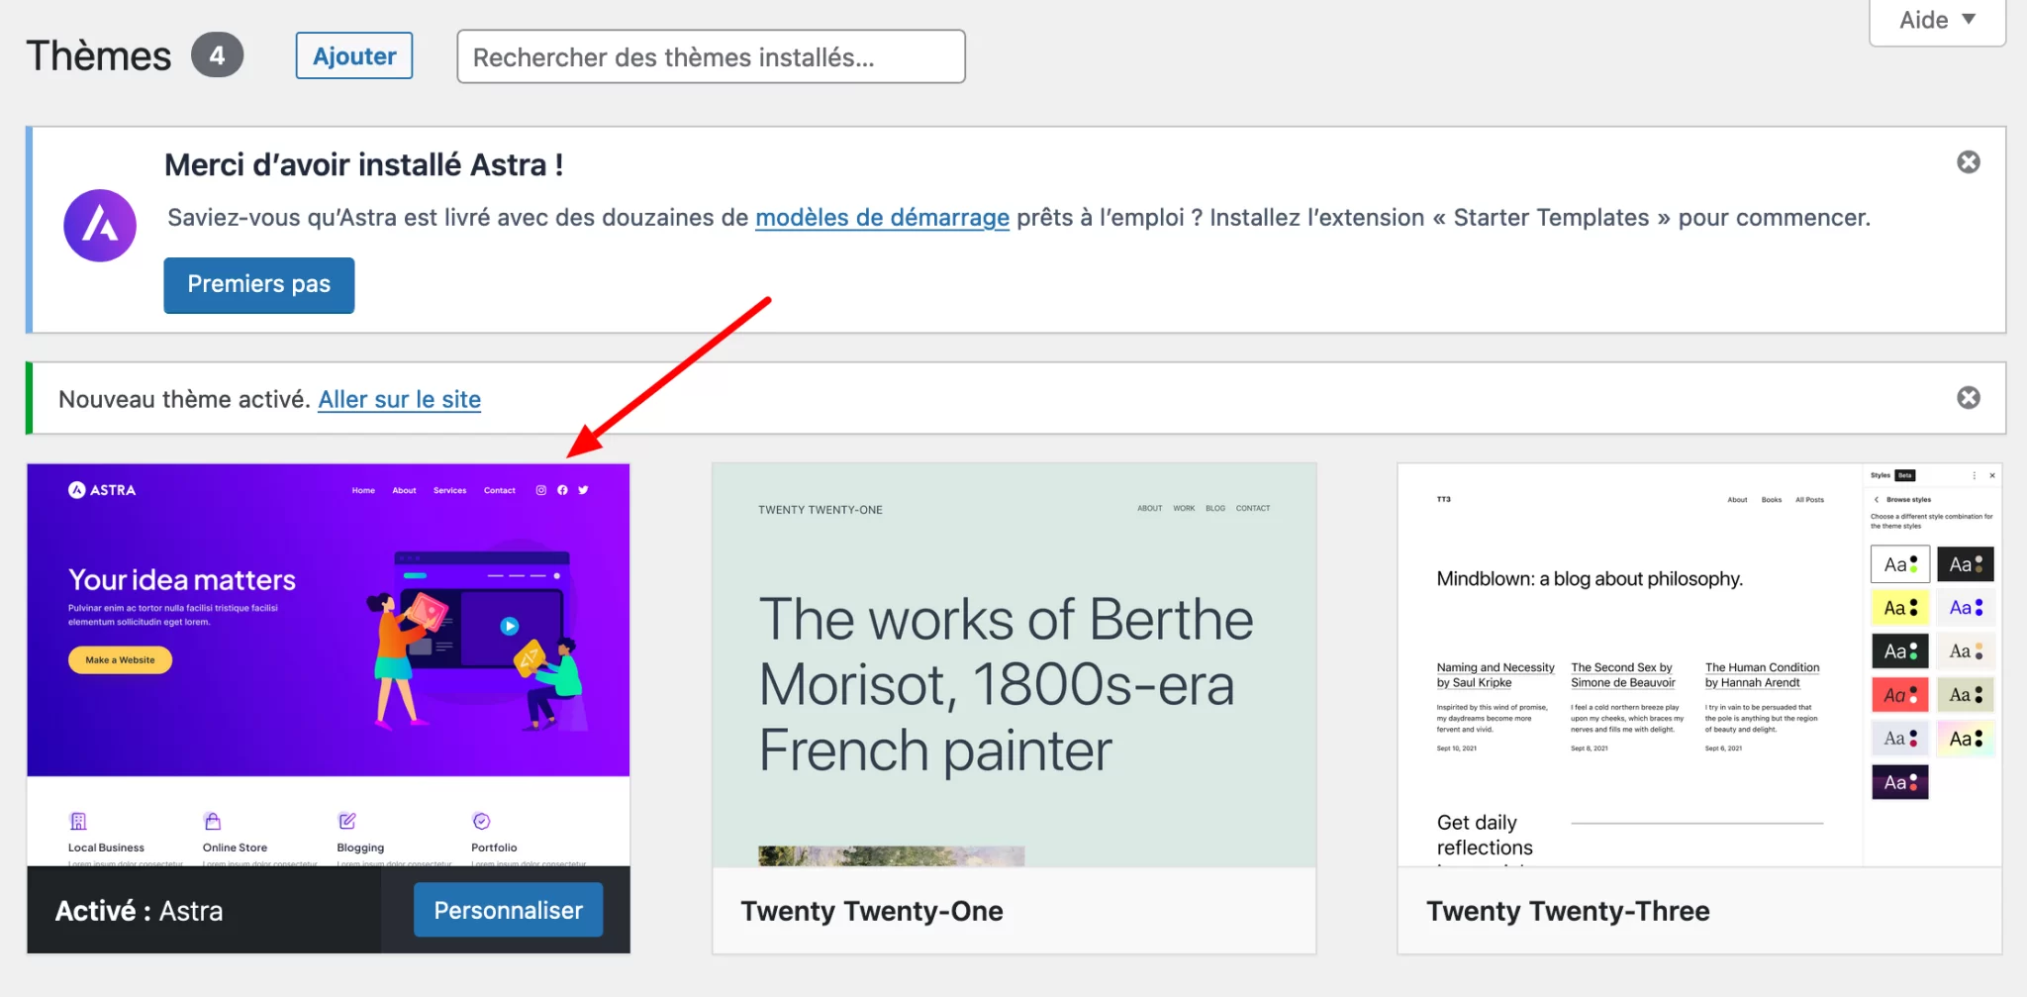Screen dimensions: 2027x997
Task: Click the Astra purple logo icon
Action: pyautogui.click(x=100, y=226)
